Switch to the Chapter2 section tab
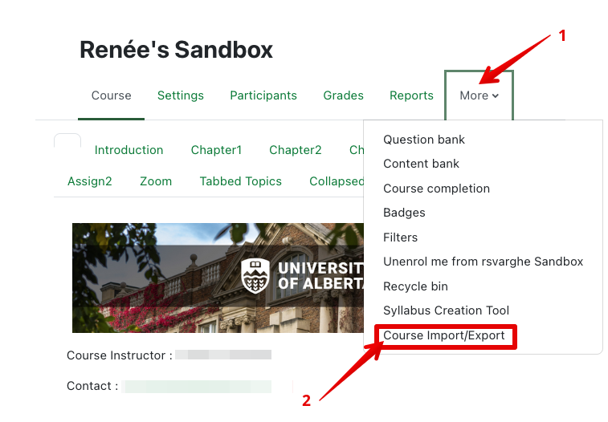The height and width of the screenshot is (422, 608). tap(295, 150)
